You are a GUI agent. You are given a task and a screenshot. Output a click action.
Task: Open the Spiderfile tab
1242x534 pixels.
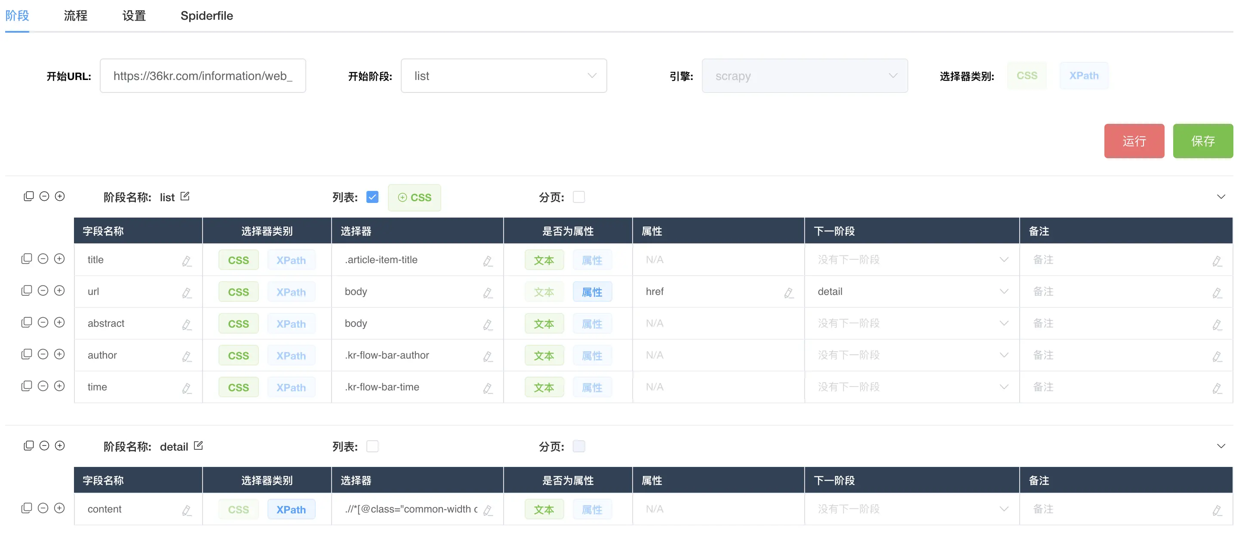click(206, 16)
